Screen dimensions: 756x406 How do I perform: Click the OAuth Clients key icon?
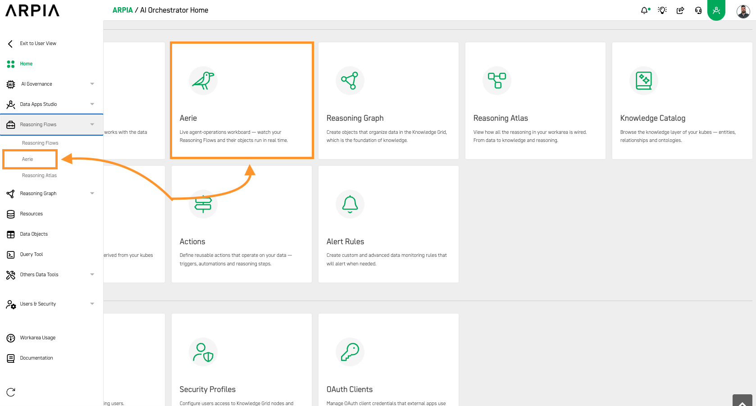[x=350, y=352]
